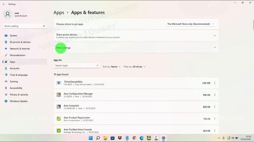Click the Acer Jumpstart app name

[x=71, y=106]
